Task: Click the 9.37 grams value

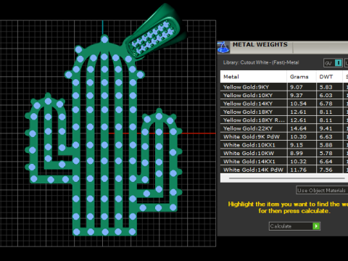Action: click(x=297, y=95)
